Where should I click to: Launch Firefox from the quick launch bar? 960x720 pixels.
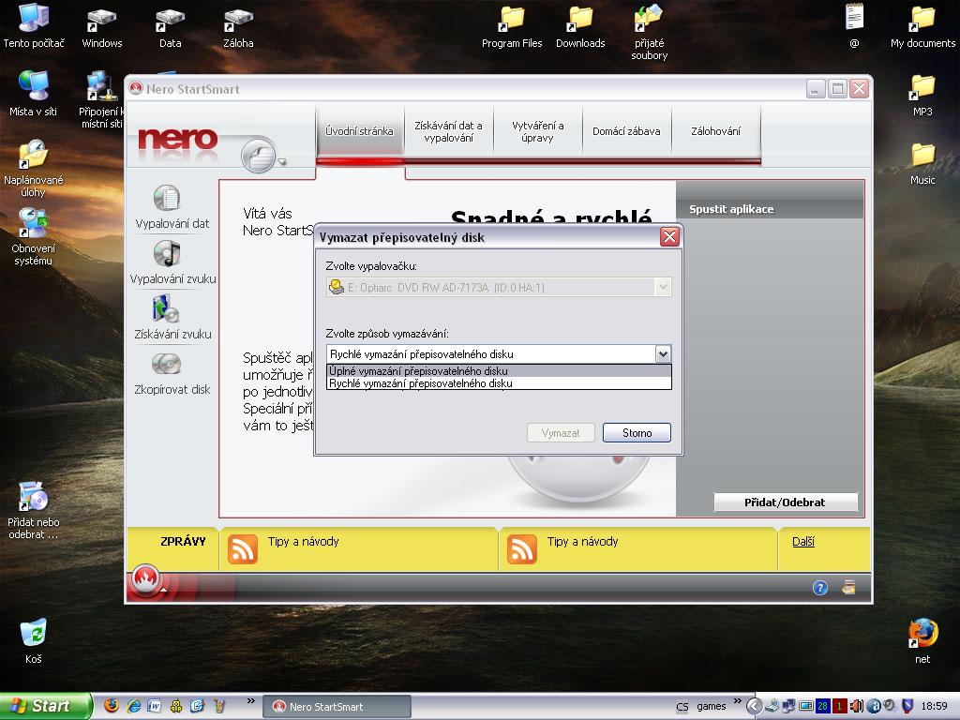pos(112,706)
